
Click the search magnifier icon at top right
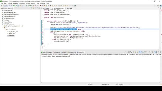click(155, 6)
